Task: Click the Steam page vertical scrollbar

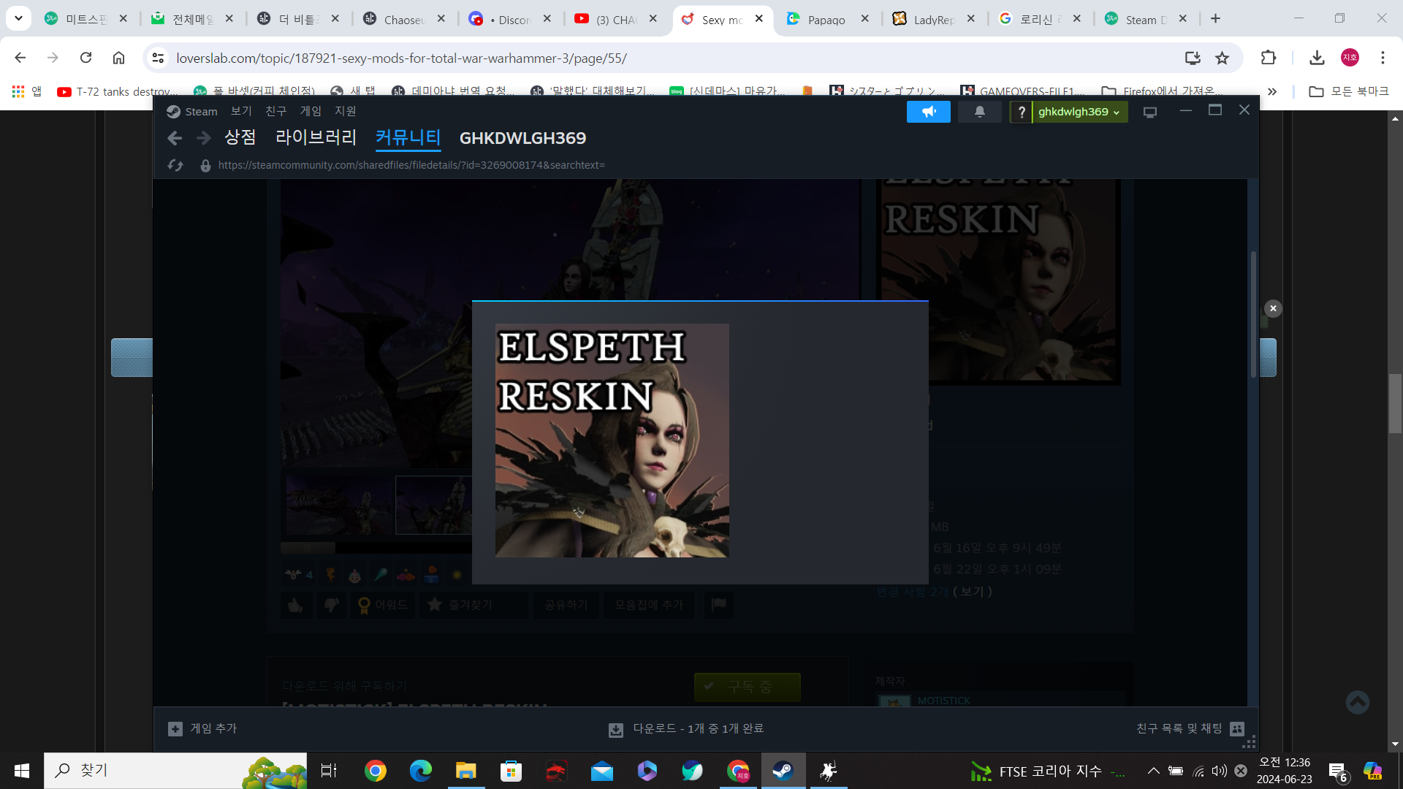Action: (1253, 314)
